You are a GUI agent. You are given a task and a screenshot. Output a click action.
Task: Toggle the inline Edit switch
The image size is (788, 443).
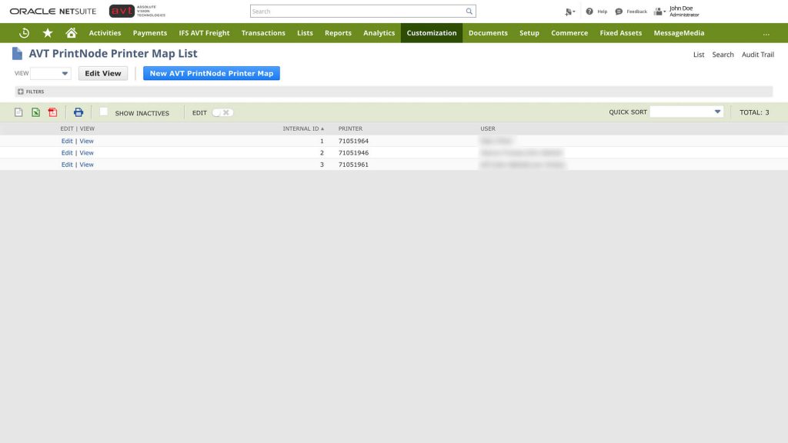pos(222,112)
